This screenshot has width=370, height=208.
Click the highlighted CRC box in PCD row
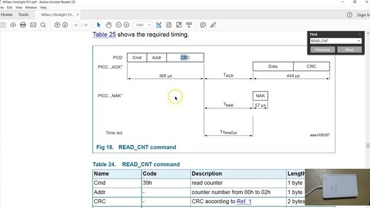185,58
